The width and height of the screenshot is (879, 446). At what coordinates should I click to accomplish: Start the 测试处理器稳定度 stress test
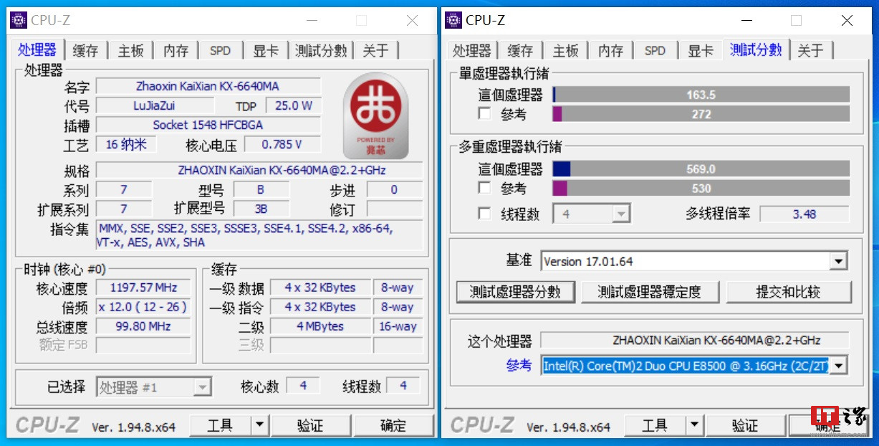[x=650, y=292]
